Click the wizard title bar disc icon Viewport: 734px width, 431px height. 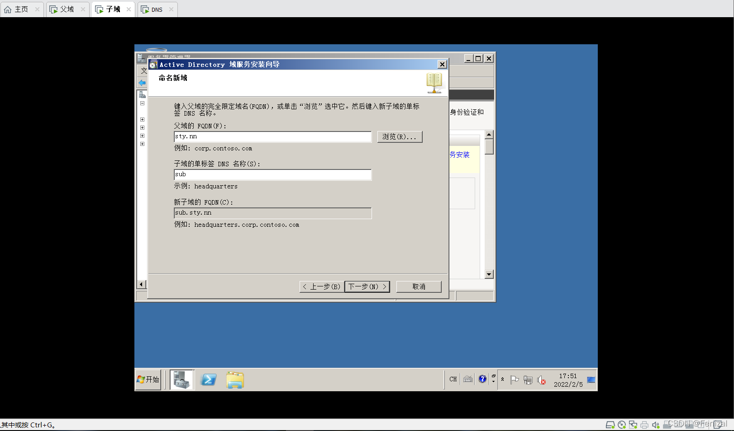pyautogui.click(x=153, y=65)
